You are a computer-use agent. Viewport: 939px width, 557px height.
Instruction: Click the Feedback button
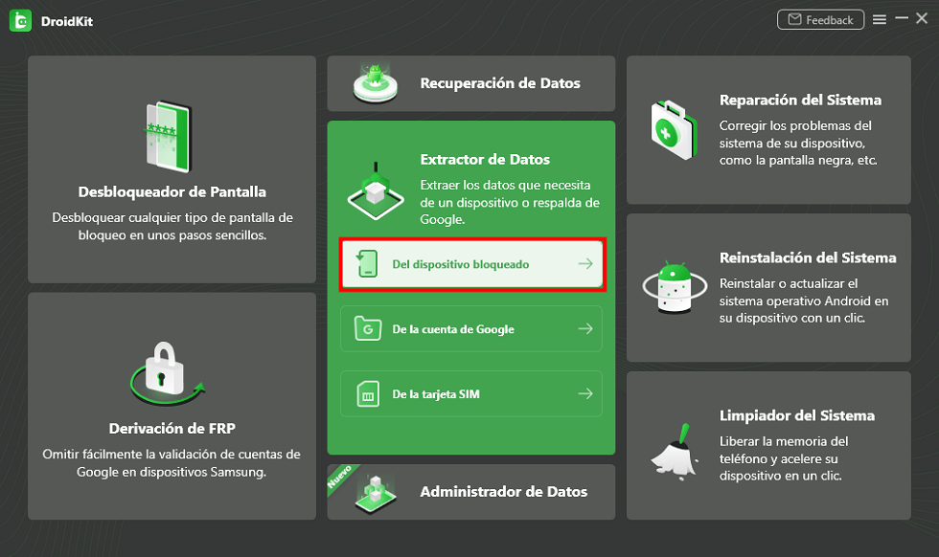click(x=820, y=20)
